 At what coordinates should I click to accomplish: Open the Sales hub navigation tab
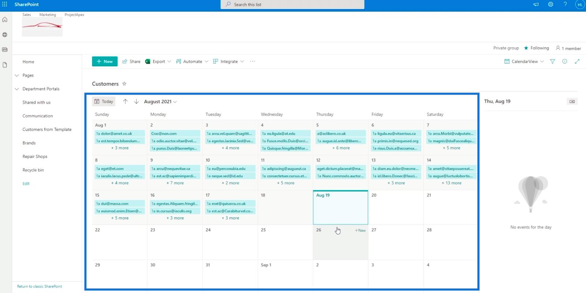27,15
